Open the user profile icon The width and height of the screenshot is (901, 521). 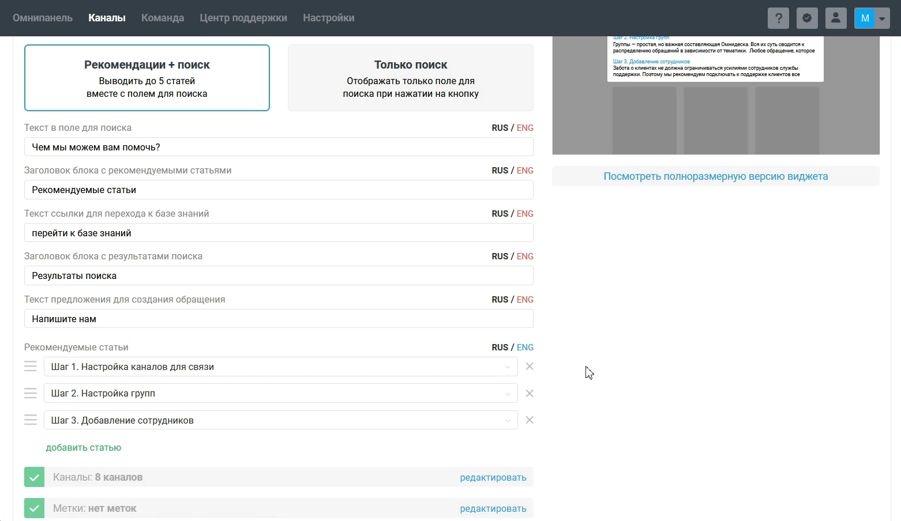836,18
